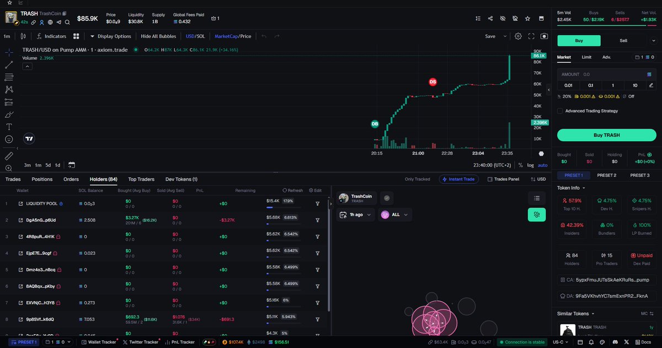662x348 pixels.
Task: Toggle the hide token eye icon
Action: 503,18
